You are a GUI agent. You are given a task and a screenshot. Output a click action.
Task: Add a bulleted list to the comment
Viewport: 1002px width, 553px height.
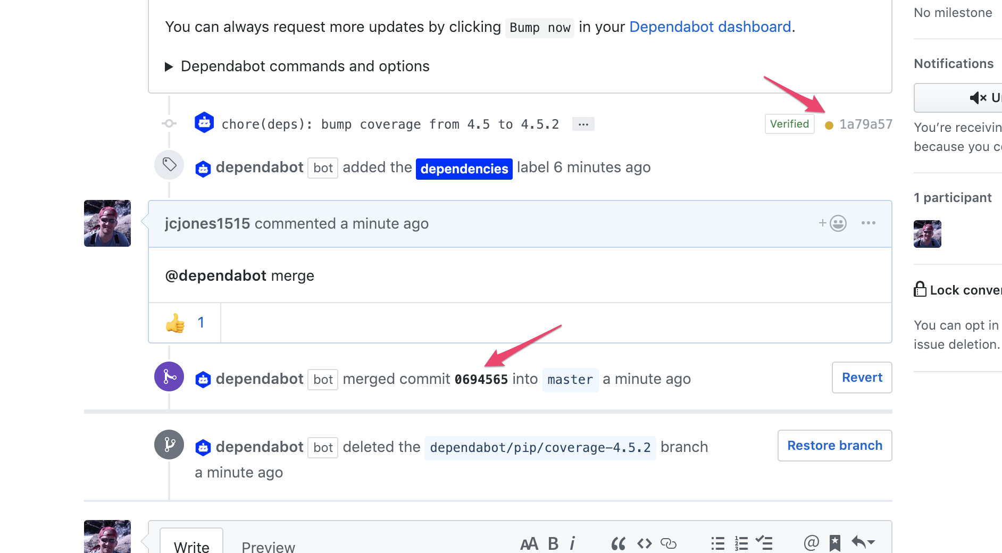click(717, 543)
